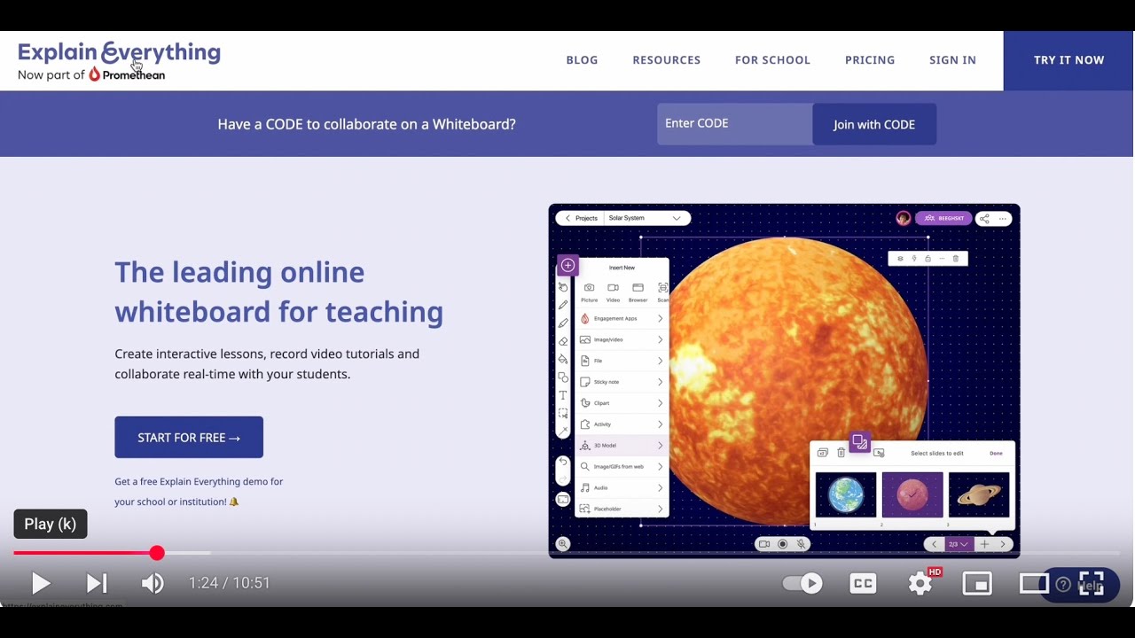Screen dimensions: 1135x638
Task: Open YouTube settings gear
Action: [920, 583]
